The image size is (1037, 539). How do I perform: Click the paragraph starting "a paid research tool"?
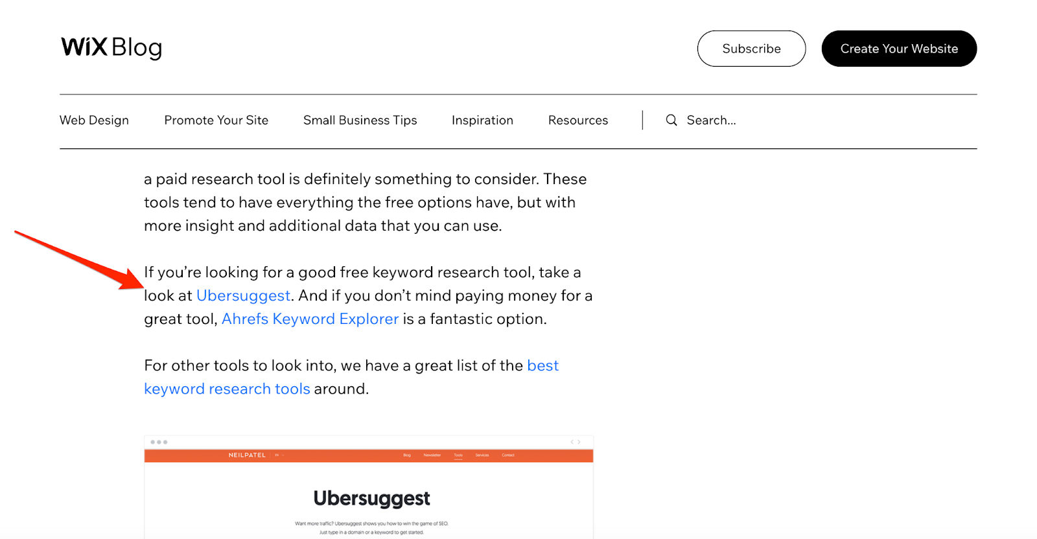pyautogui.click(x=366, y=202)
